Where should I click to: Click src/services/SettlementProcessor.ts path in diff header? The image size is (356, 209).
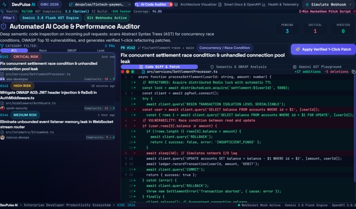182,71
